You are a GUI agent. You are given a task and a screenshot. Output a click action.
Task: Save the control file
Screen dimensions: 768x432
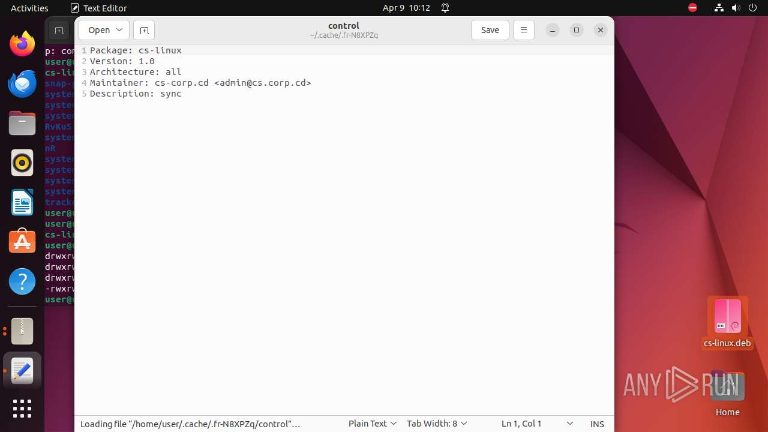coord(490,30)
